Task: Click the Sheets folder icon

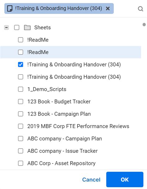Action: pos(27,28)
